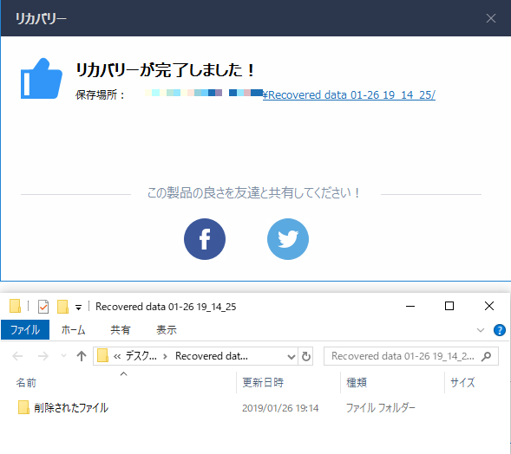Open Customize Quick Access Toolbar dropdown
This screenshot has height=454, width=511.
coord(78,307)
